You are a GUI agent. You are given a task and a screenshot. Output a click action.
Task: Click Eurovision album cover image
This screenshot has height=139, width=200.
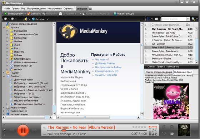coord(171,101)
